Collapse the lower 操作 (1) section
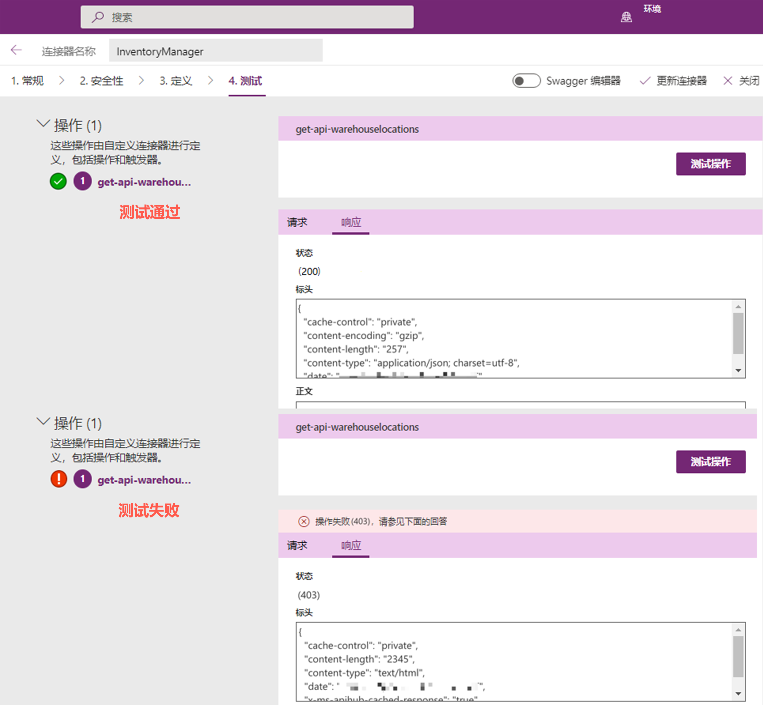 click(43, 421)
